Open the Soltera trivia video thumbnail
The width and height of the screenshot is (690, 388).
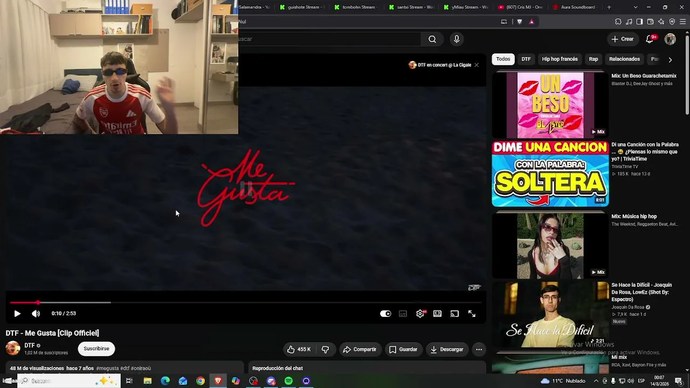tap(550, 174)
